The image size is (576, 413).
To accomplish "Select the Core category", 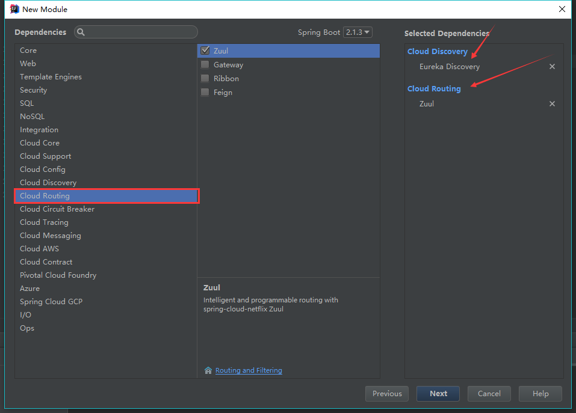I will coord(106,50).
